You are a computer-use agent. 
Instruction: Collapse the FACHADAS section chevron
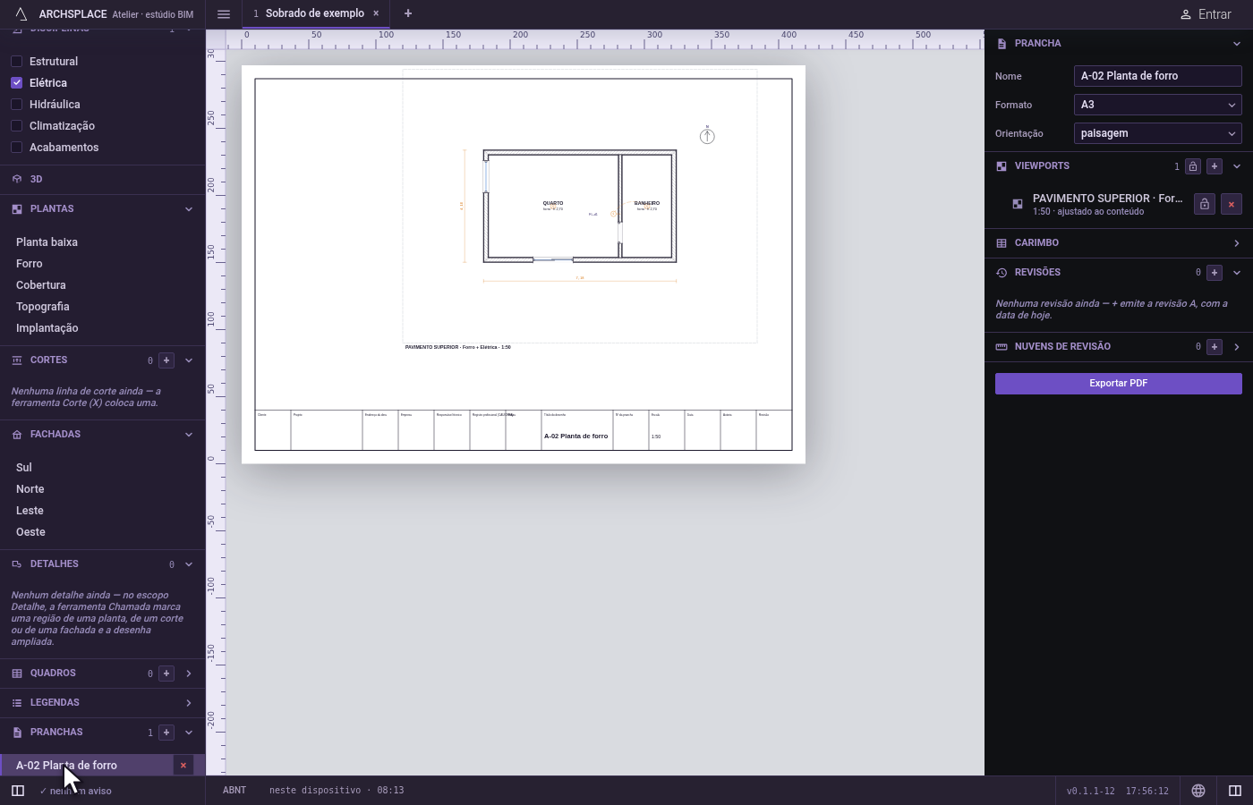tap(189, 435)
